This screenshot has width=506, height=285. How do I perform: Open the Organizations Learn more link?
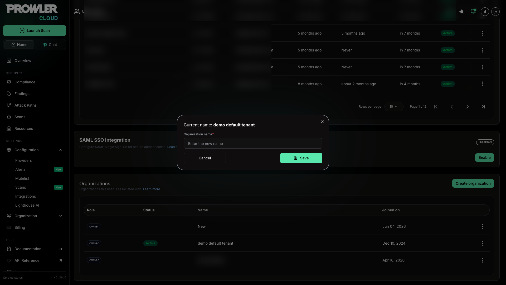[152, 189]
